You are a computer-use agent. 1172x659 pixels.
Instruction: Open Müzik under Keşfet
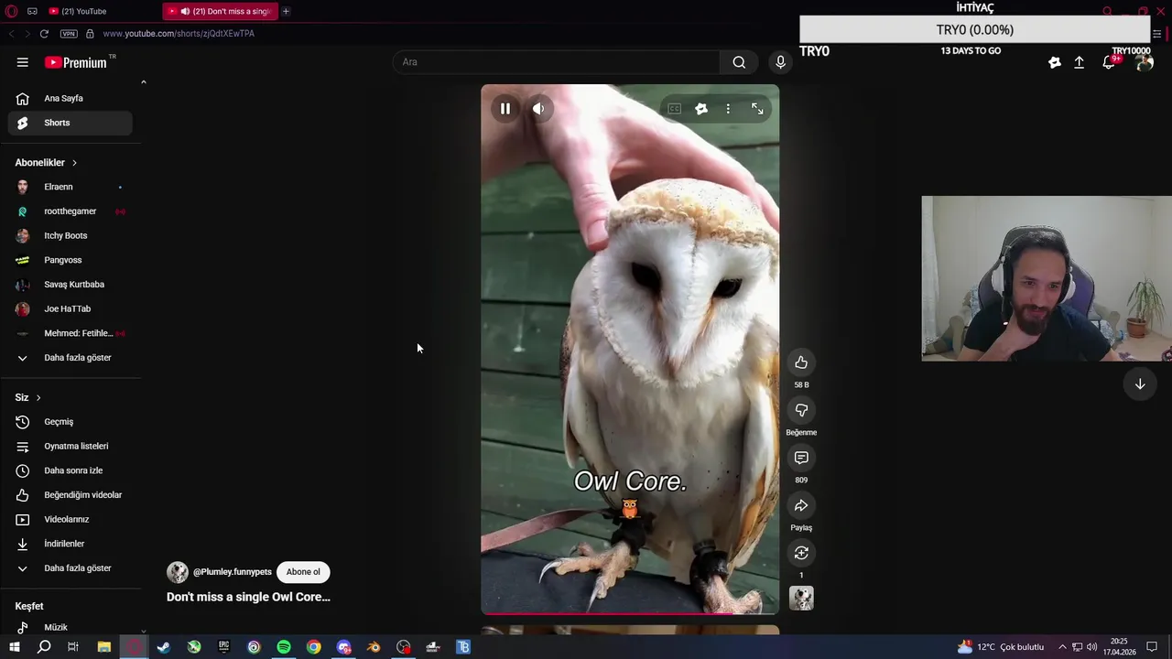(x=71, y=627)
